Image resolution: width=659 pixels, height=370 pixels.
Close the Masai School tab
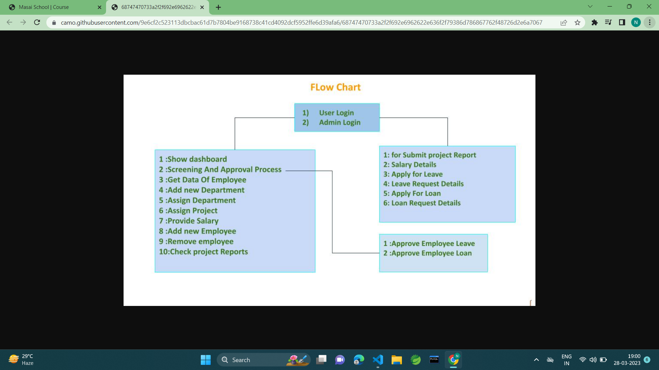tap(100, 7)
